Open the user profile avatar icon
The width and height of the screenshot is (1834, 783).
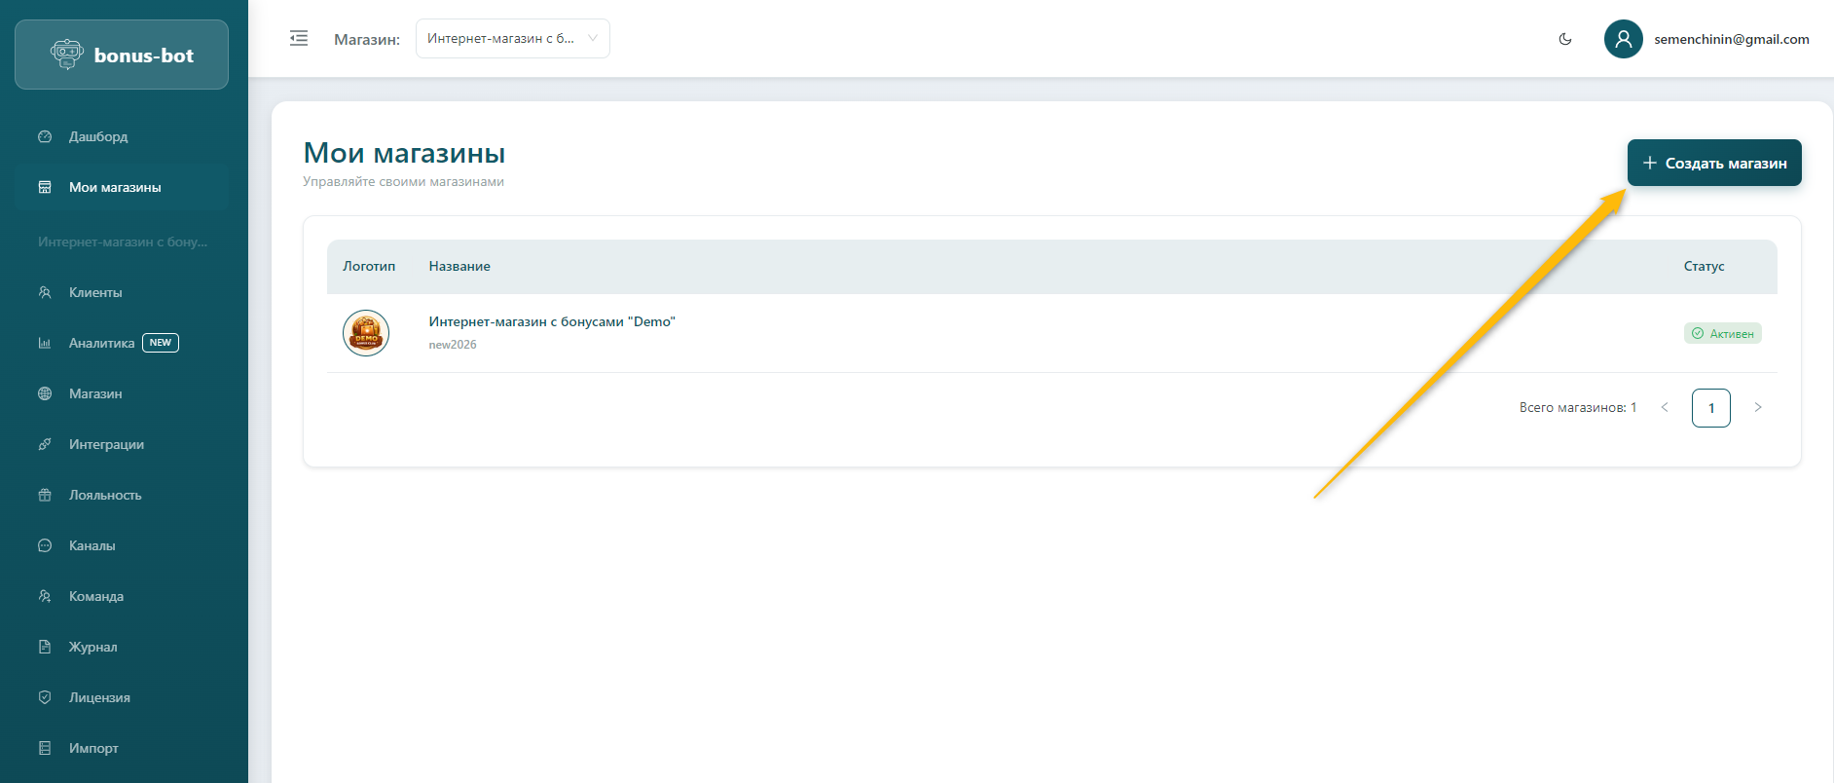coord(1623,39)
